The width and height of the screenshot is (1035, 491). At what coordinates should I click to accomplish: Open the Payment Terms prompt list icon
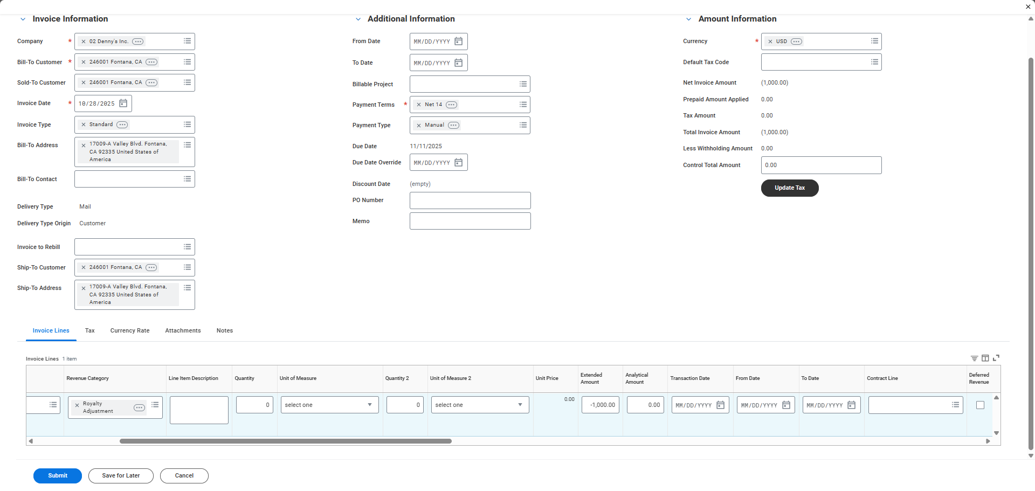[x=523, y=105]
